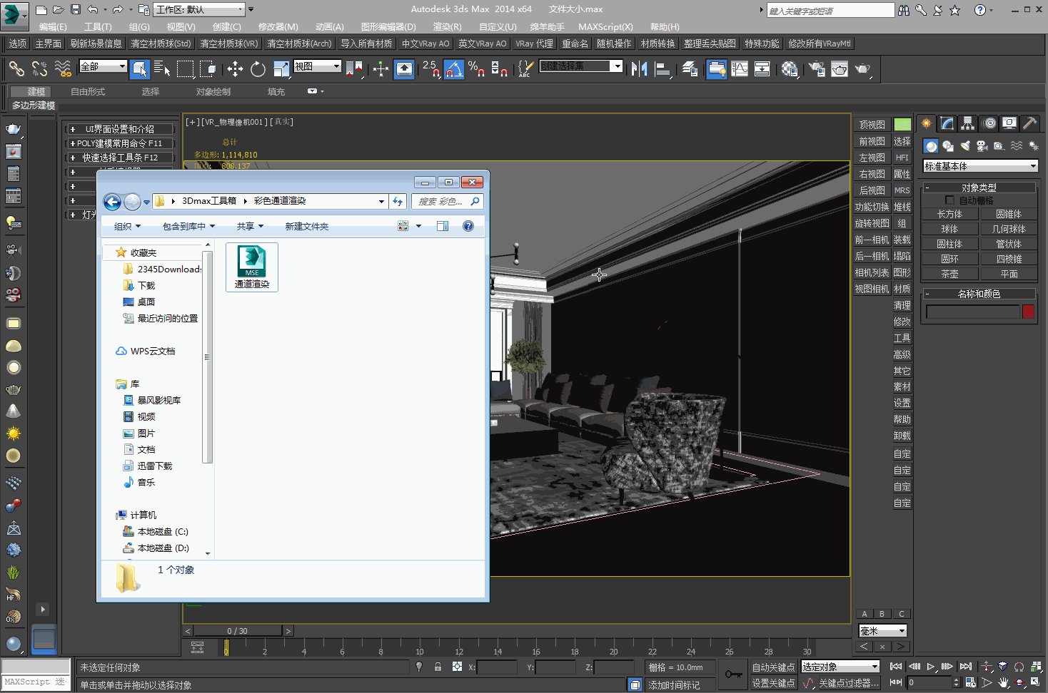Image resolution: width=1048 pixels, height=693 pixels.
Task: Toggle Window/Crossing selection mode
Action: click(208, 68)
